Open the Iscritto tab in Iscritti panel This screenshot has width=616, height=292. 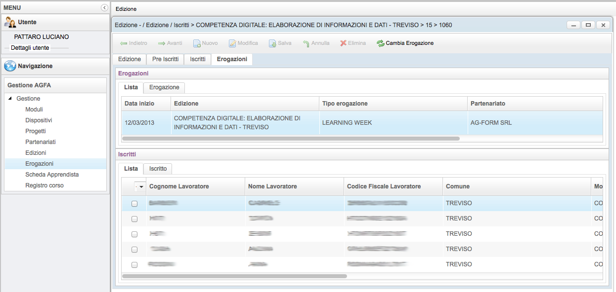tap(158, 169)
